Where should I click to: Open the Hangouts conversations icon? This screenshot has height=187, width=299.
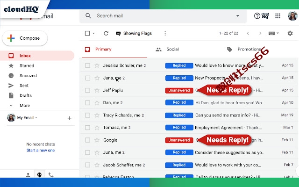[39, 175]
